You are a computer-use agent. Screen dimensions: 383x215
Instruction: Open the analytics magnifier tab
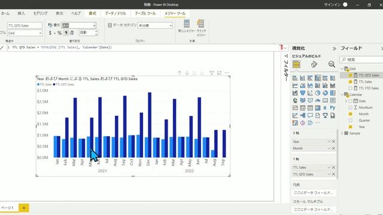tap(332, 64)
